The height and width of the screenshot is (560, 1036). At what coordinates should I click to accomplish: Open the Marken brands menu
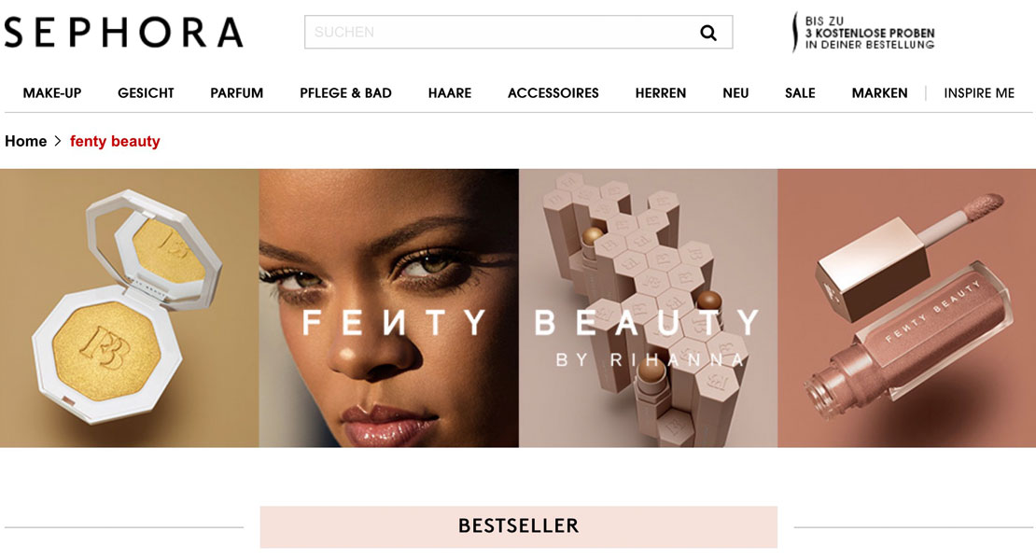879,93
